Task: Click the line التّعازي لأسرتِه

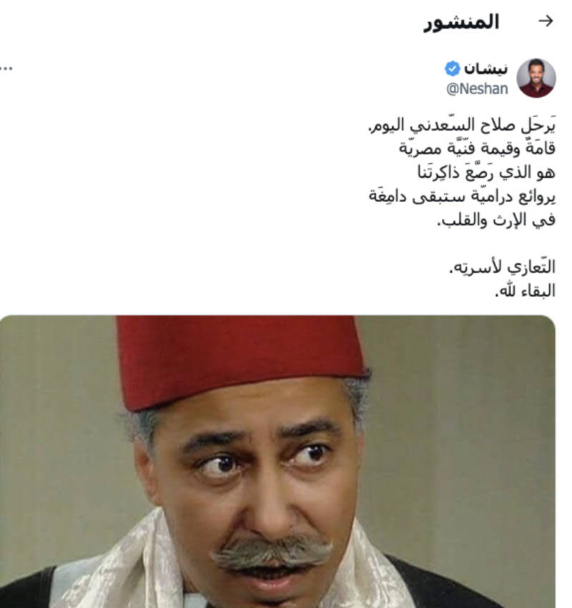Action: (502, 267)
